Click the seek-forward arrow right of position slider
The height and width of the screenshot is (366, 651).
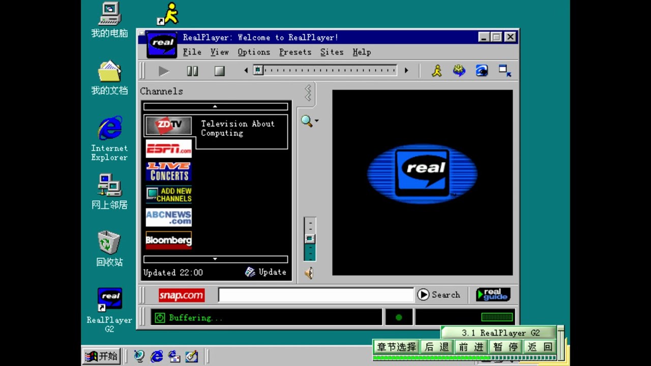pyautogui.click(x=406, y=71)
